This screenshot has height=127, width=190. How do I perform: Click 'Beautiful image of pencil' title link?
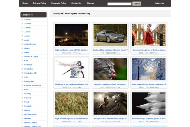tap(149, 118)
